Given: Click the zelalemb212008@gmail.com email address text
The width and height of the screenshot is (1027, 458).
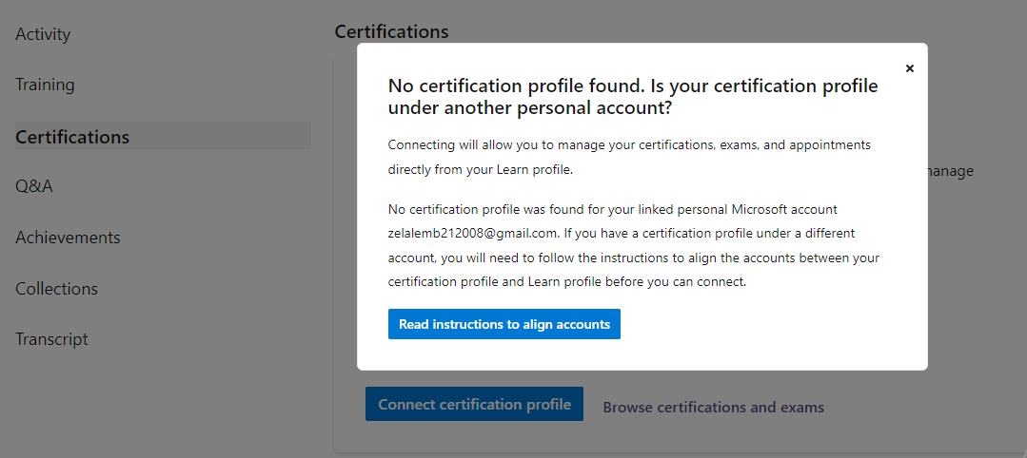Looking at the screenshot, I should click(x=472, y=232).
